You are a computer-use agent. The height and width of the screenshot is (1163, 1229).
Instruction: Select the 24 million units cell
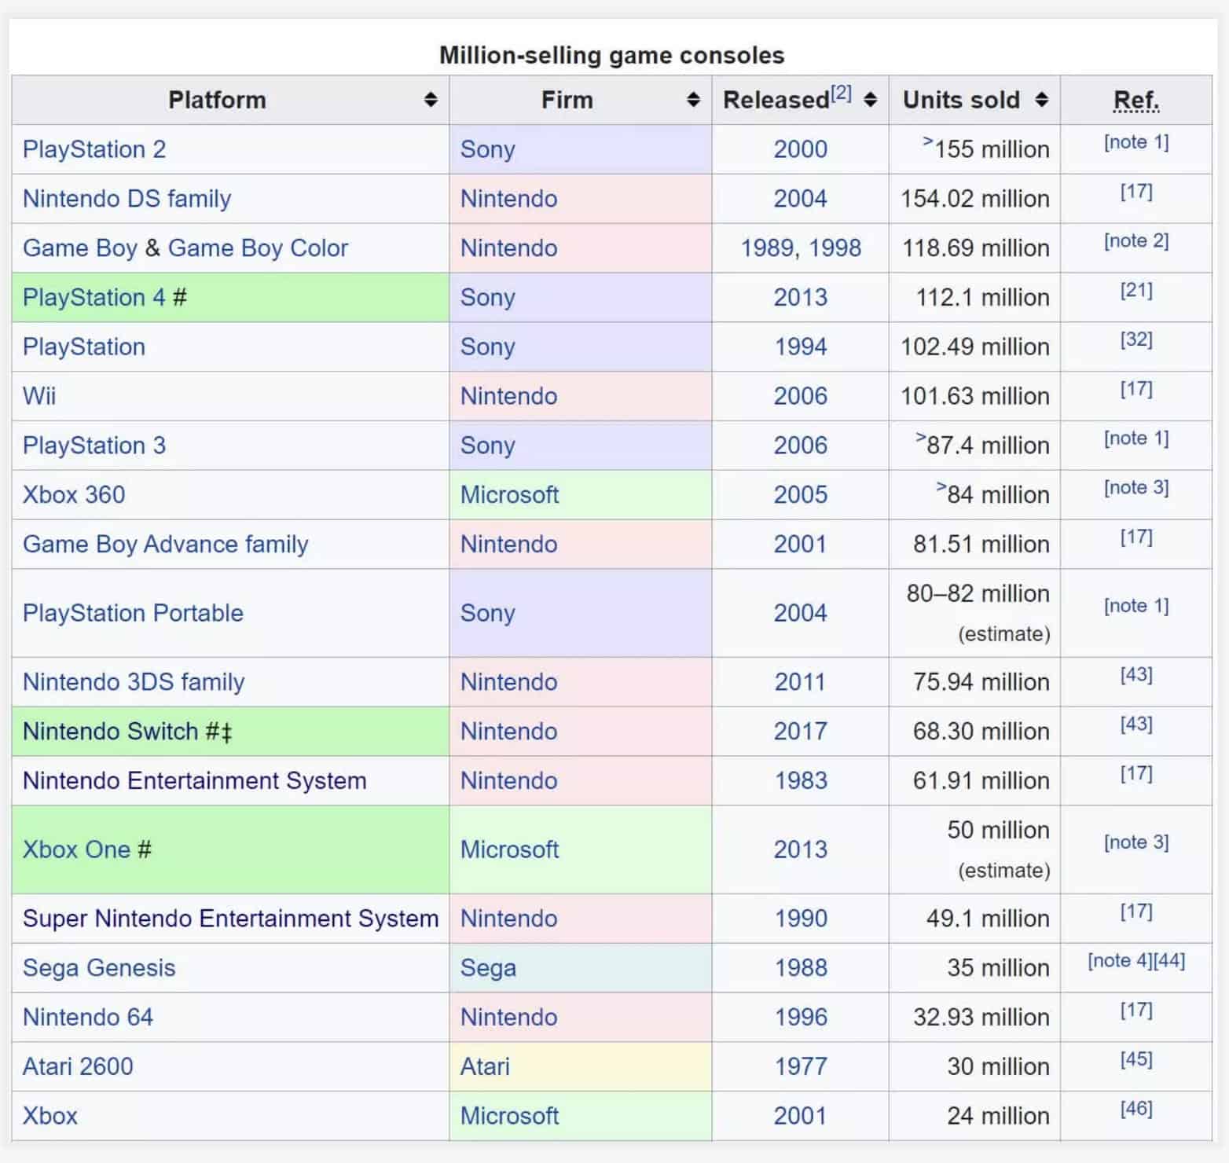click(x=974, y=1116)
